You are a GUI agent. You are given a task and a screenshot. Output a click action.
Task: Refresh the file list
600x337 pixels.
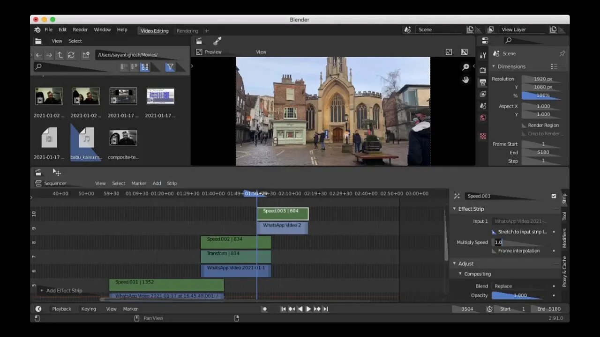tap(71, 55)
